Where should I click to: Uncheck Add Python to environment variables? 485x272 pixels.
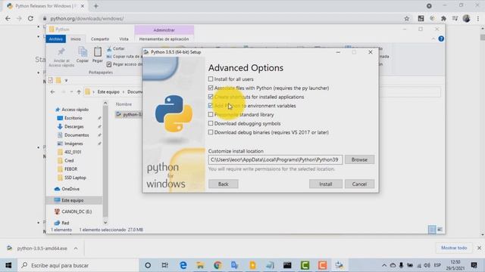click(211, 106)
